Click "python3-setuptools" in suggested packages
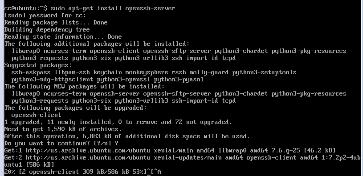The height and width of the screenshot is (176, 363). (264, 72)
